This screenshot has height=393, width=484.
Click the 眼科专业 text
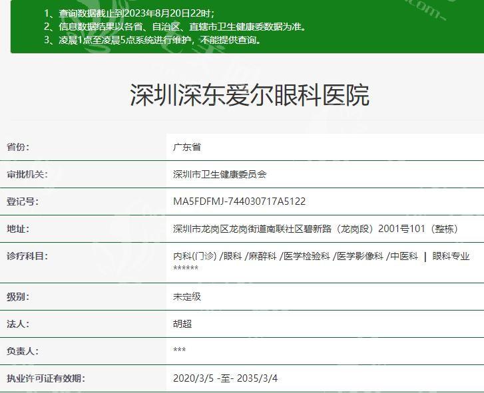(x=451, y=256)
